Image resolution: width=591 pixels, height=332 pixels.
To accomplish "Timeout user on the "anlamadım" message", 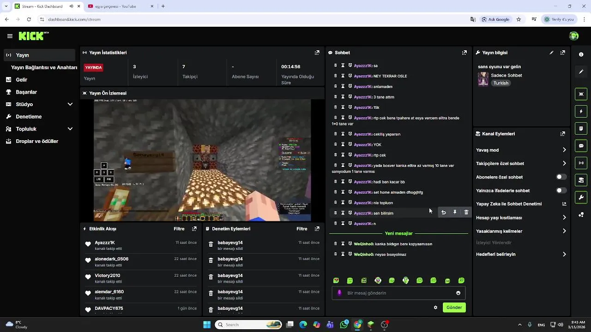I will [x=343, y=86].
